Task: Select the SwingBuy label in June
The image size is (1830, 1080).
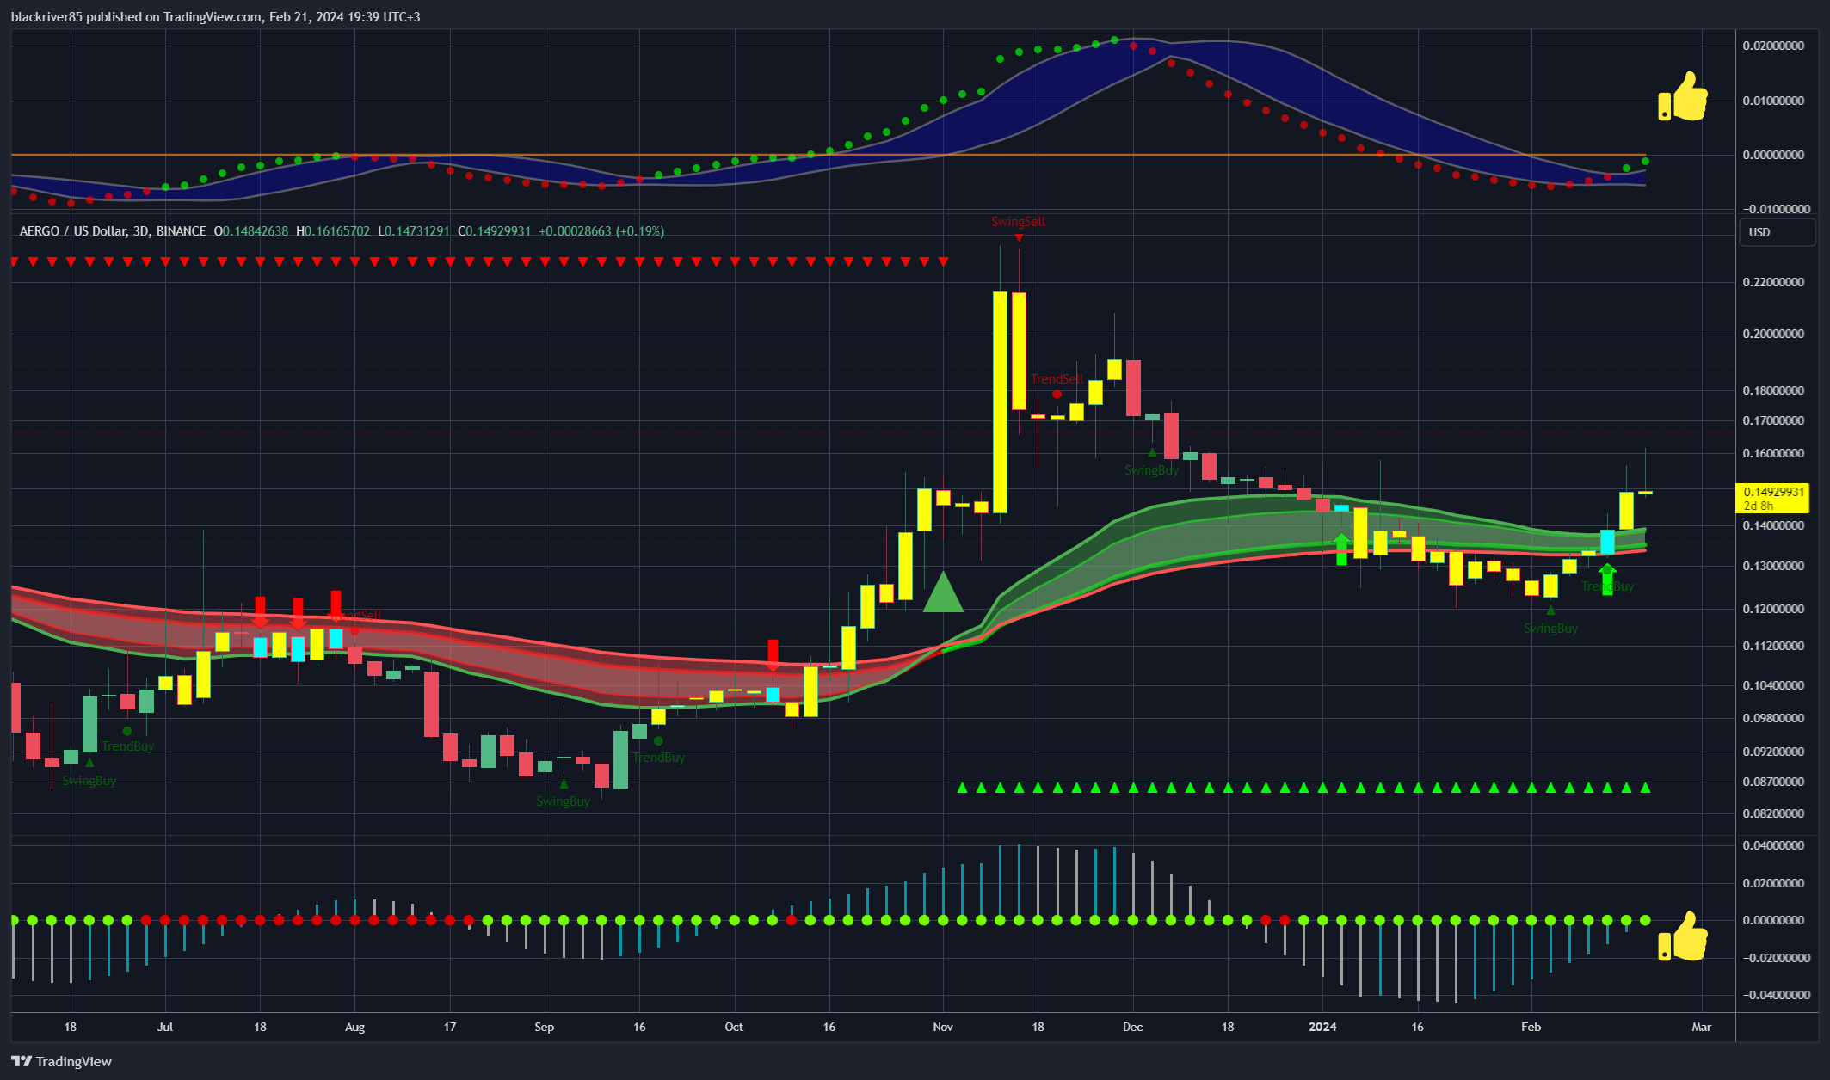Action: click(89, 781)
